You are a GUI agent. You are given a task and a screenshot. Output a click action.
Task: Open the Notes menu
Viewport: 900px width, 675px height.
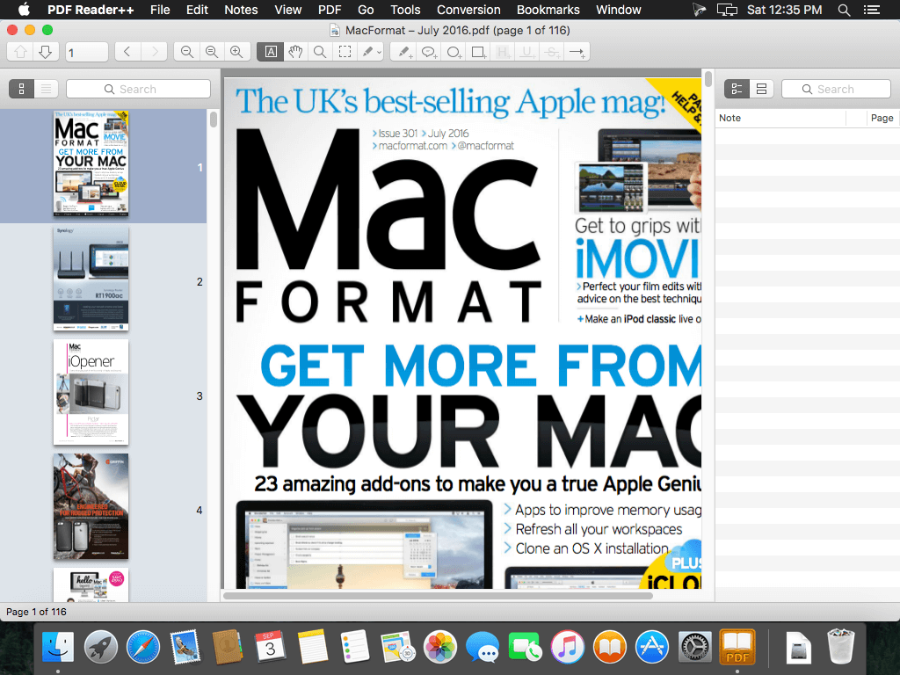[241, 10]
